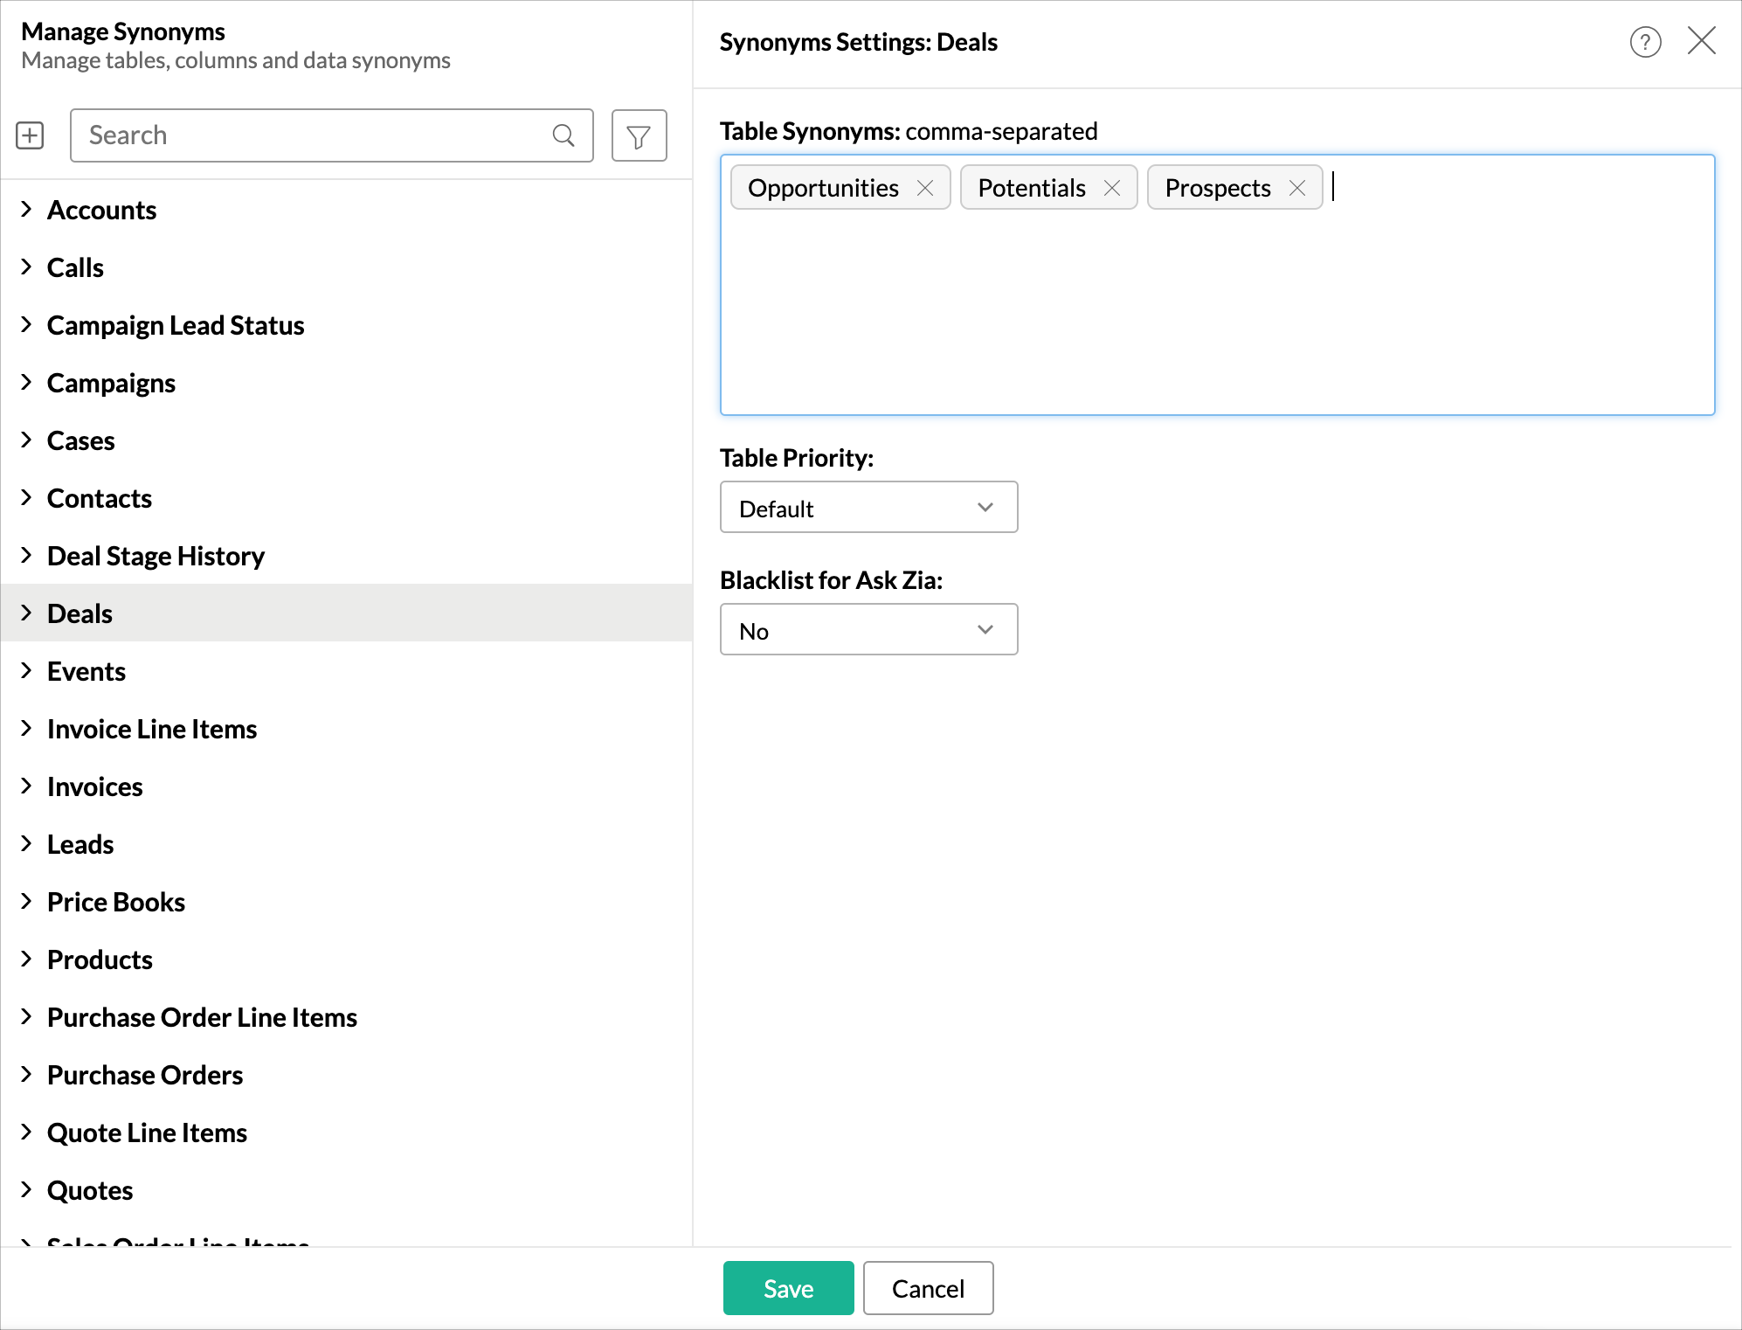Image resolution: width=1742 pixels, height=1330 pixels.
Task: Open the Table Priority dropdown
Action: tap(869, 507)
